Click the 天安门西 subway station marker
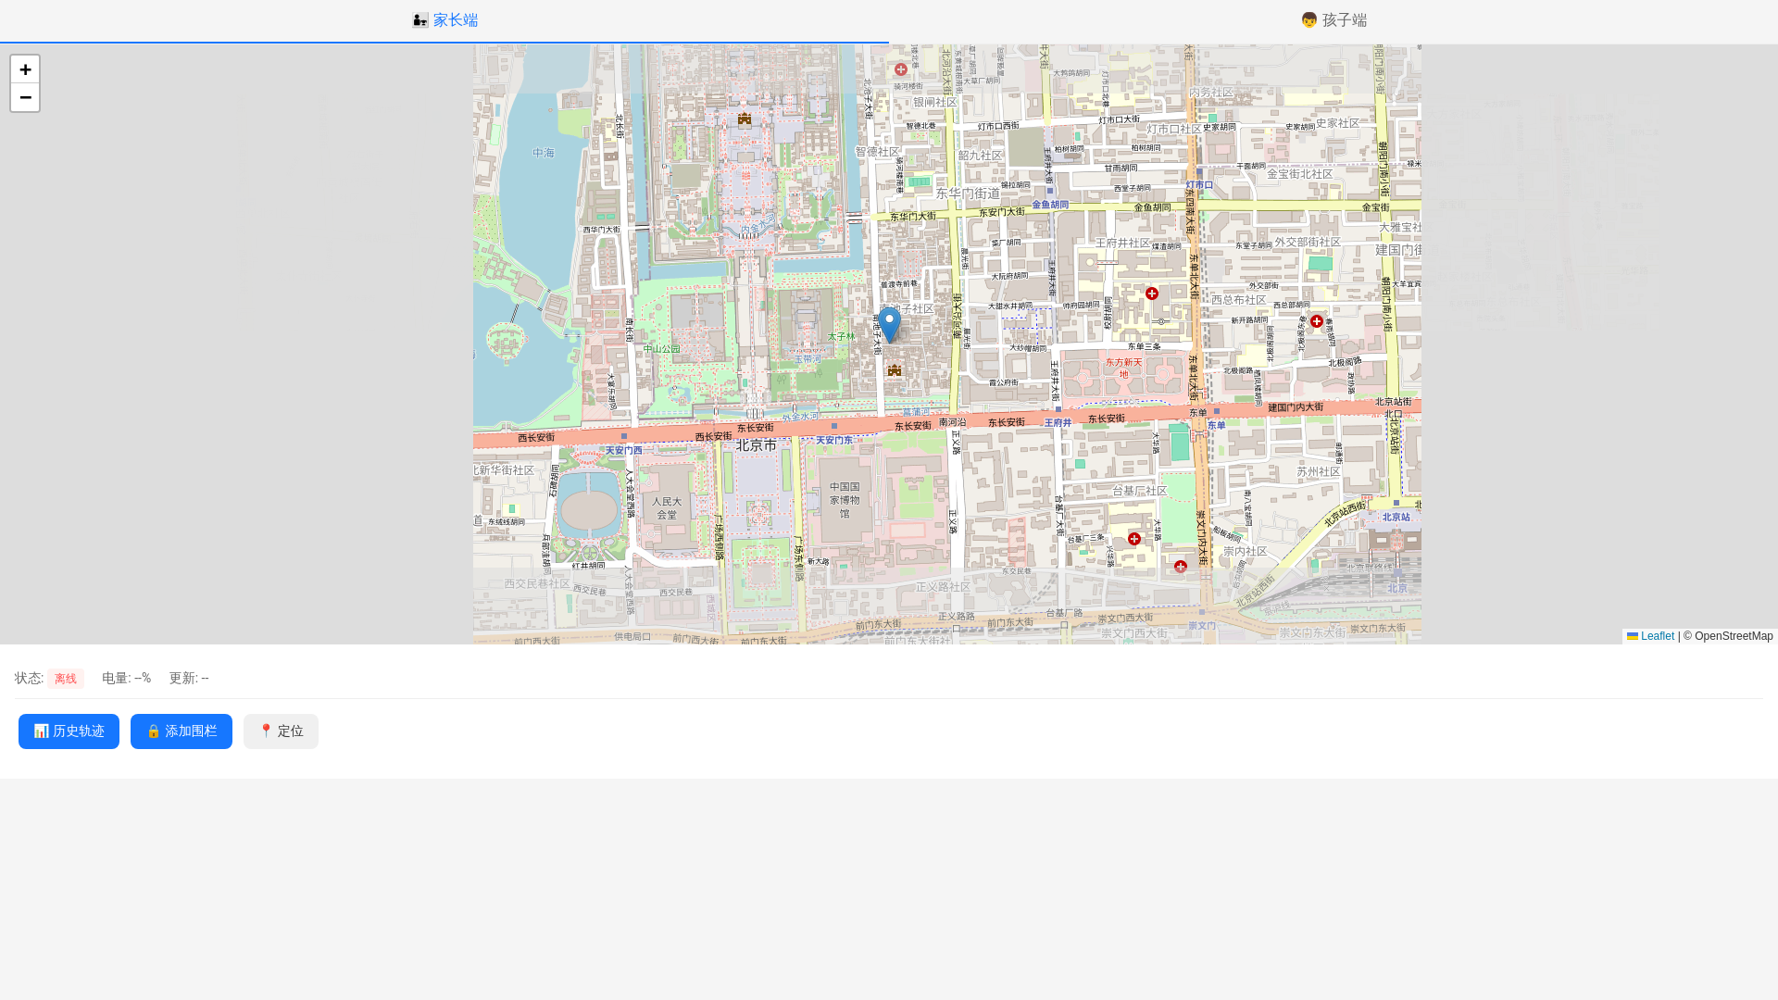The height and width of the screenshot is (1000, 1778). click(x=624, y=436)
